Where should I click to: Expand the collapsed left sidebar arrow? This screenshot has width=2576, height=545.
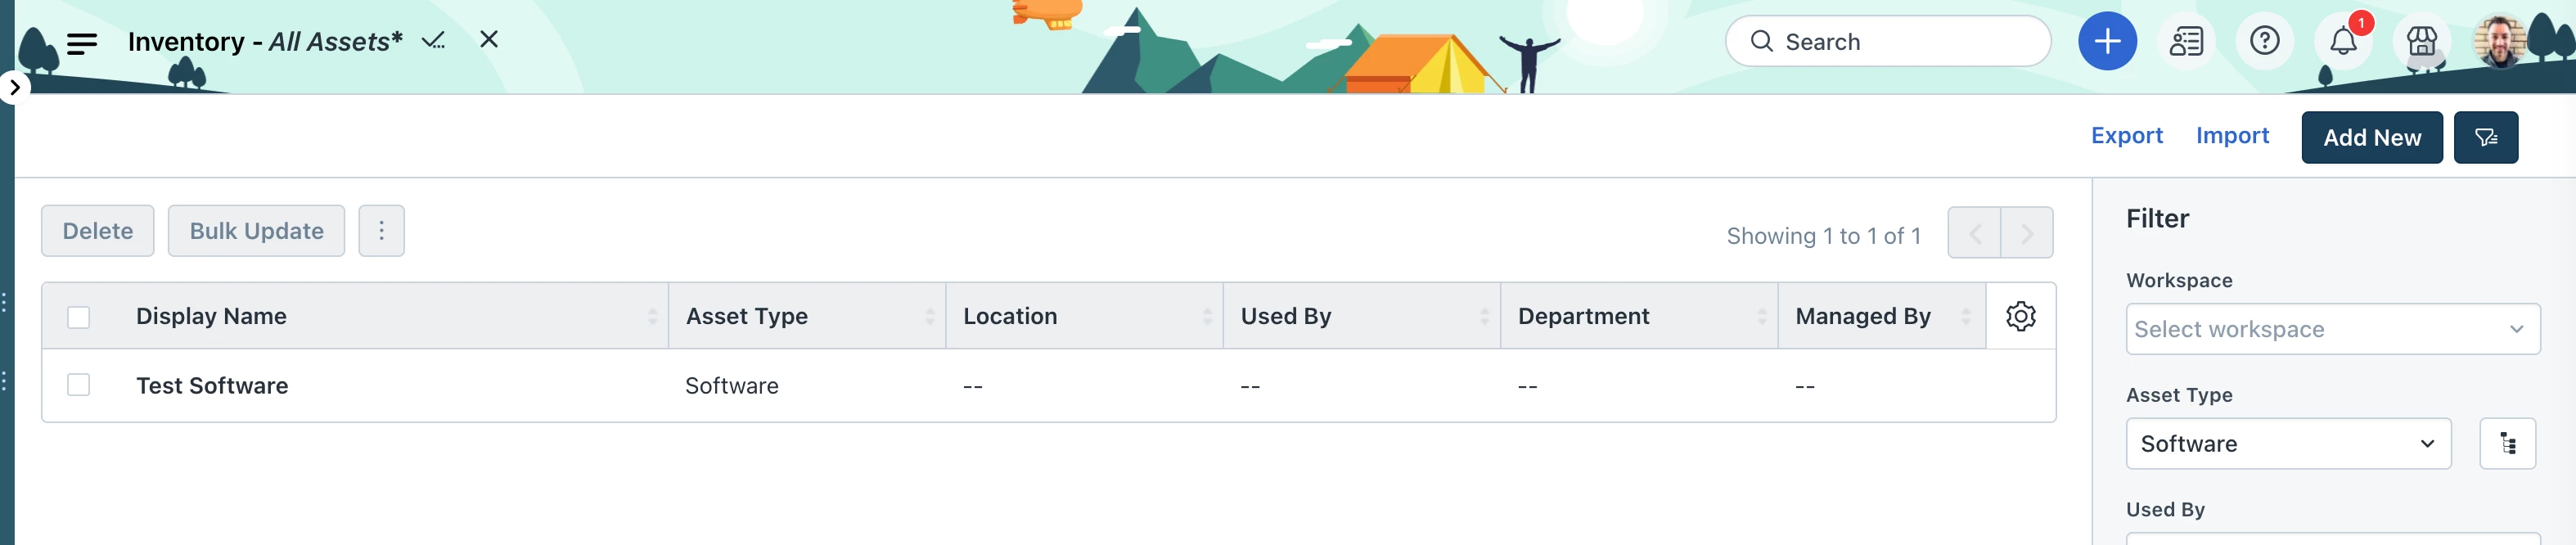[x=14, y=87]
